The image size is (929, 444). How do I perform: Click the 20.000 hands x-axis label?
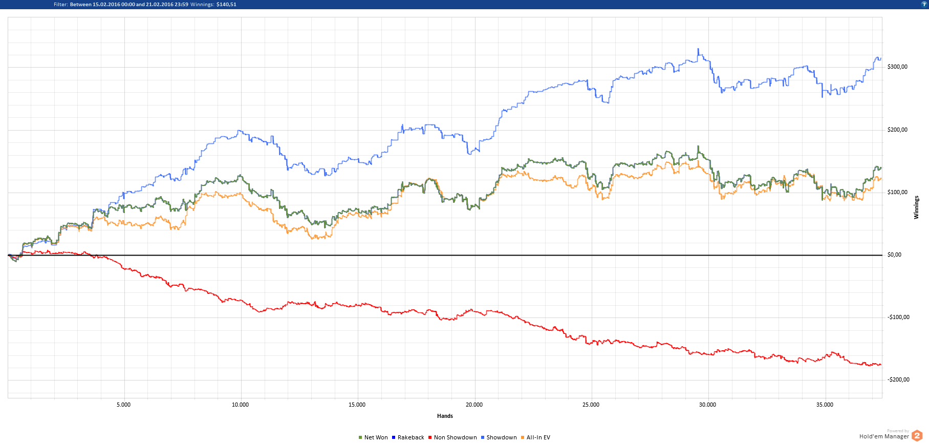[474, 405]
